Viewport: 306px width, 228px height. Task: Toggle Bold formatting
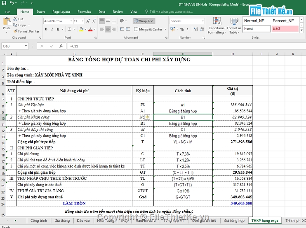46,29
